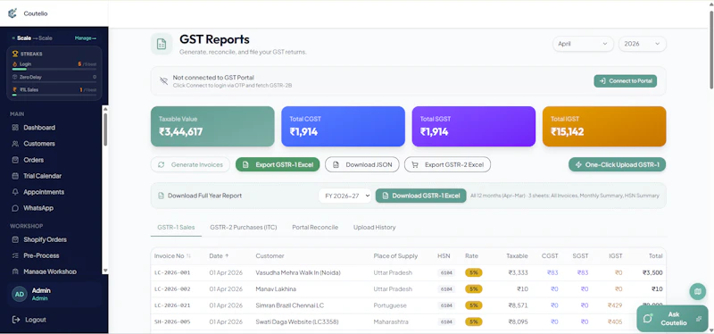Click Download JSON button

coord(362,164)
